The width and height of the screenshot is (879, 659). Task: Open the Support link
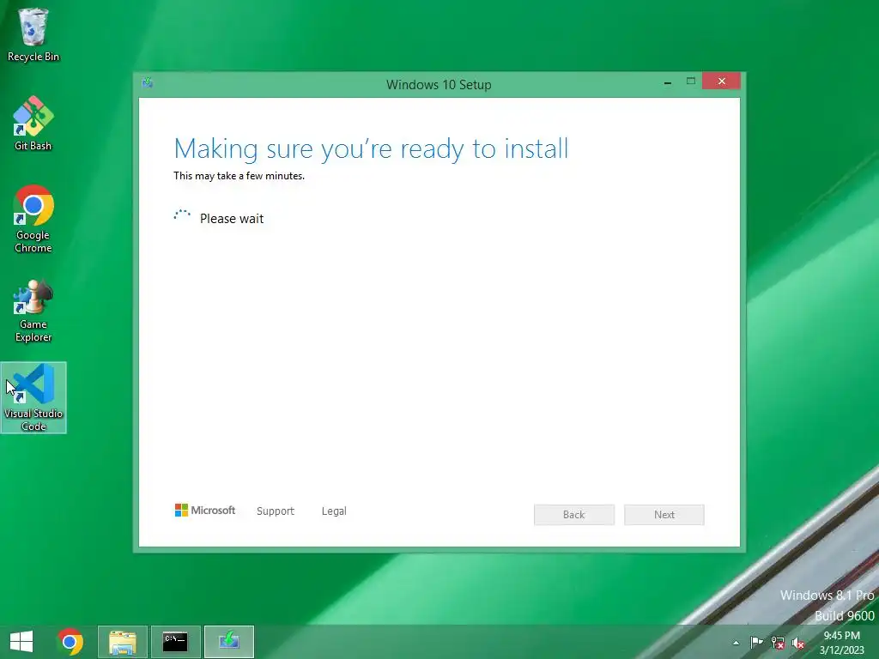click(x=276, y=511)
